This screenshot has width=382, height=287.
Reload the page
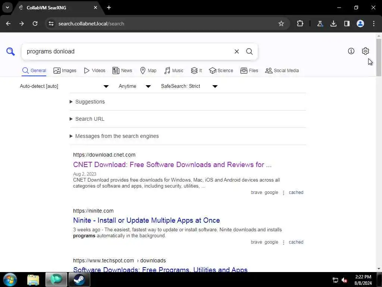pos(35,24)
